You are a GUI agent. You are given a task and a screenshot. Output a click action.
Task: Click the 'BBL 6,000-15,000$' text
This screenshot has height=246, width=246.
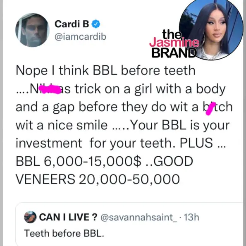(79, 161)
